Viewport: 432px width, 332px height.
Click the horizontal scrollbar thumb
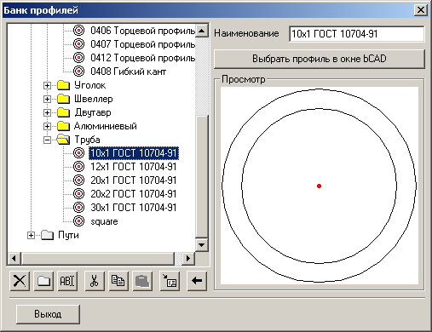tap(98, 259)
